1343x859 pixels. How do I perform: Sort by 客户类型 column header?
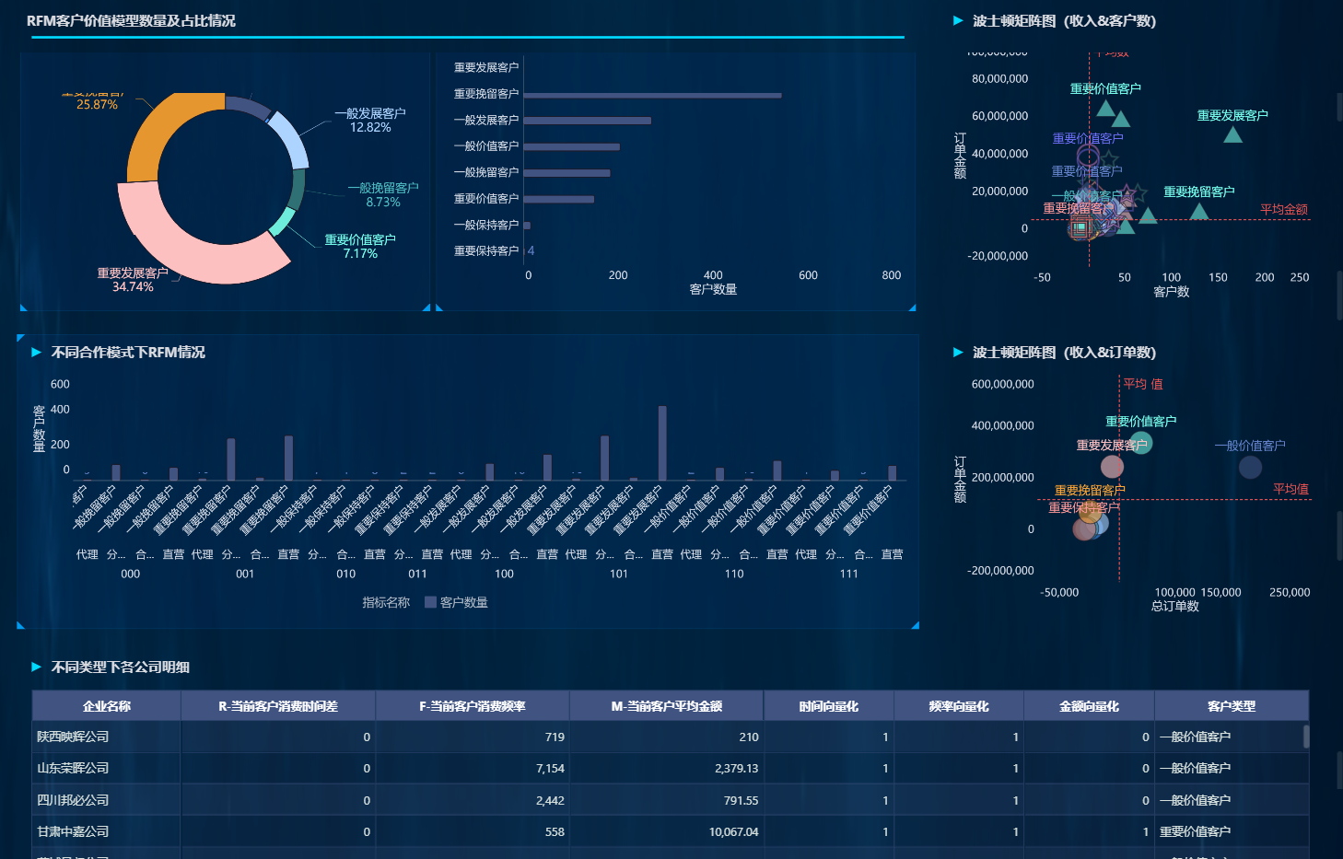(1232, 706)
